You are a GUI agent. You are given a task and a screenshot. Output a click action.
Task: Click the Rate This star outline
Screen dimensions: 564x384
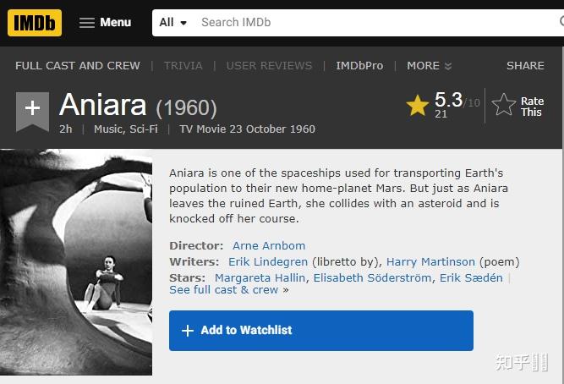pos(504,105)
